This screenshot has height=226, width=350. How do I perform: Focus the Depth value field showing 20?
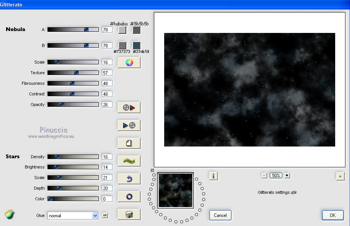(107, 188)
